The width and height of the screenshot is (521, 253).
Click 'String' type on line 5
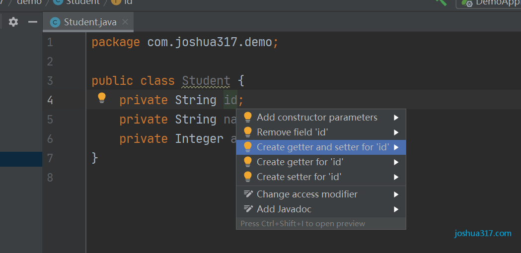point(196,119)
